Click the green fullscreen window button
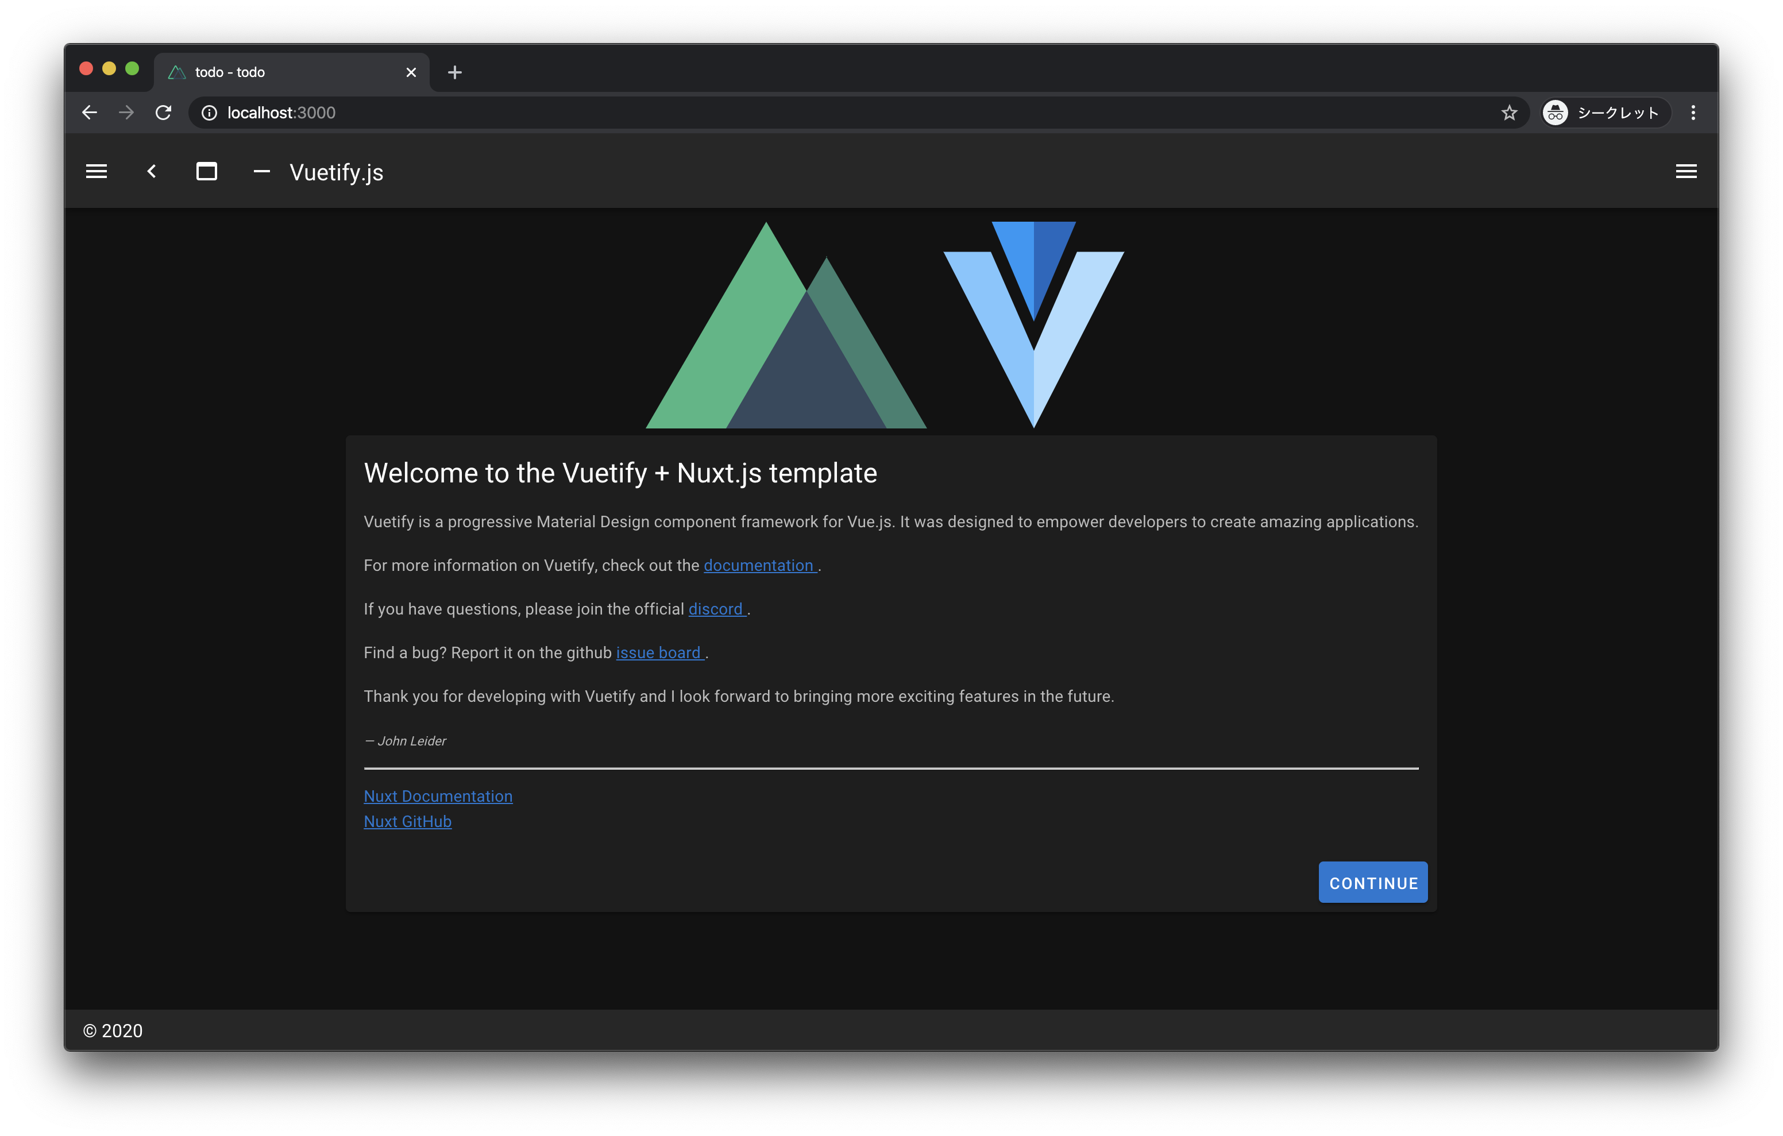The image size is (1783, 1136). (132, 69)
